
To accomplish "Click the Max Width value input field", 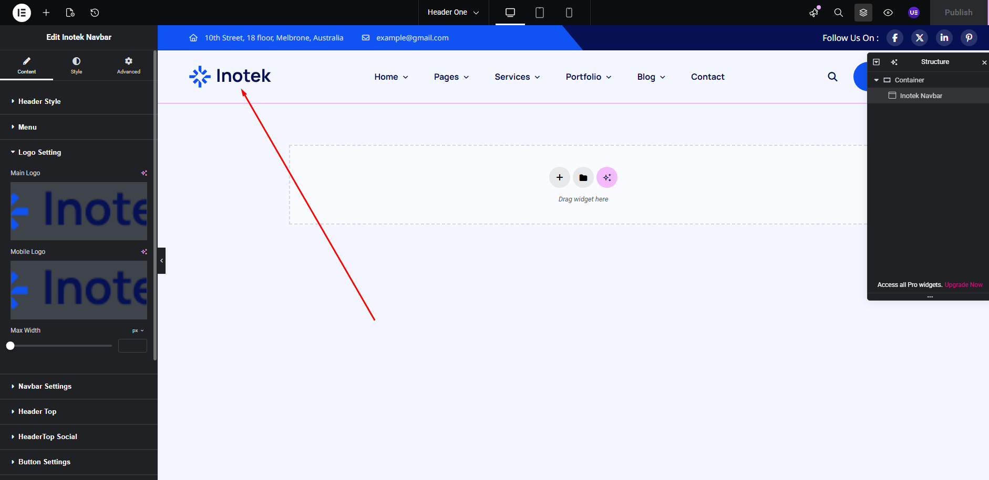I will (x=132, y=346).
